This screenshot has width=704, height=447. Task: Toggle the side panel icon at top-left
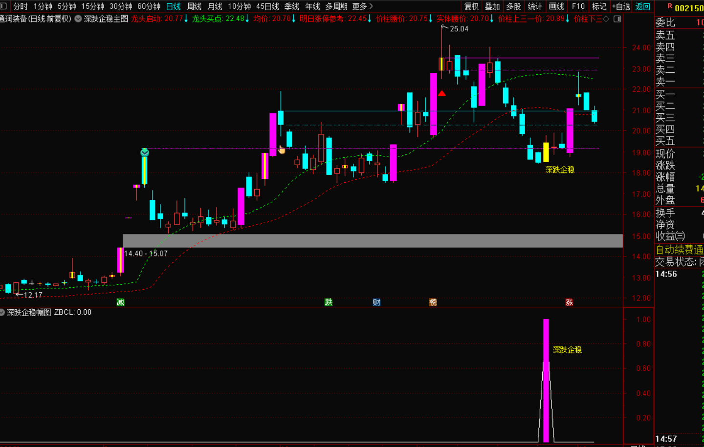click(4, 6)
